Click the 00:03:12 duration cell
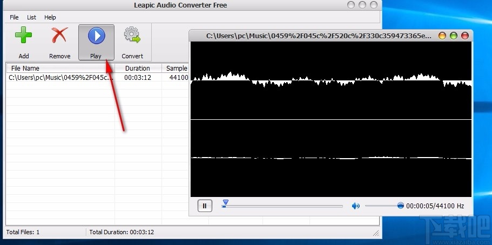 (x=137, y=78)
